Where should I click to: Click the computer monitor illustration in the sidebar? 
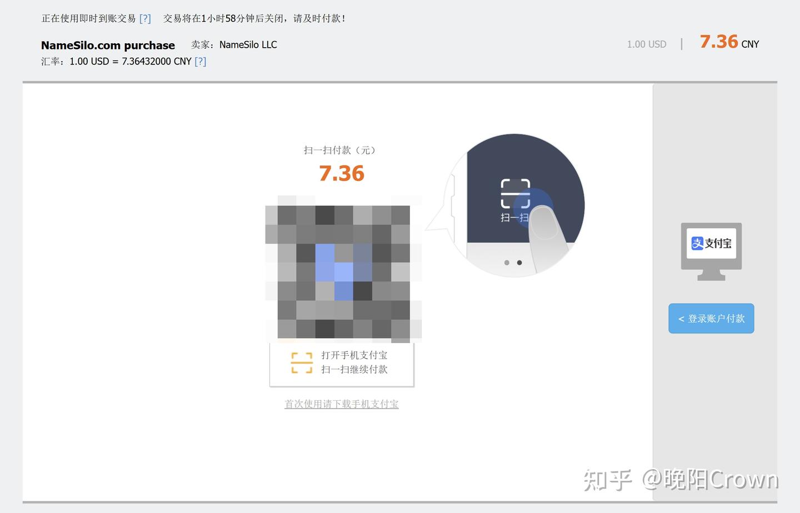click(x=711, y=251)
